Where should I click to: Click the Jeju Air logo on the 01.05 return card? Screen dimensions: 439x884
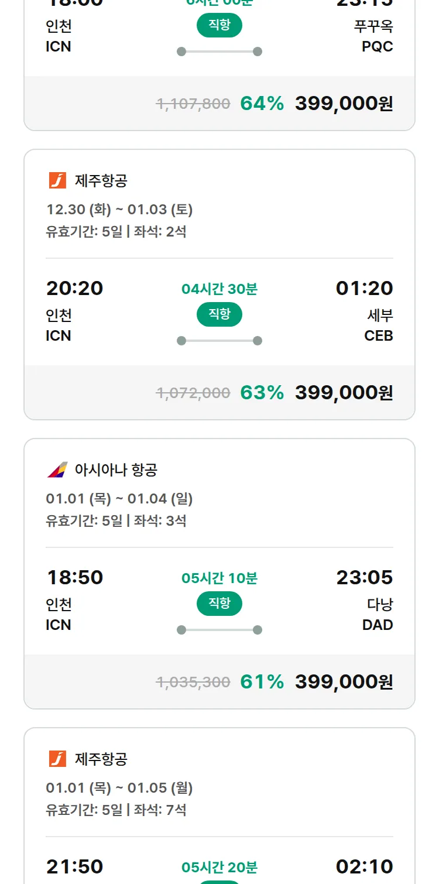click(57, 759)
